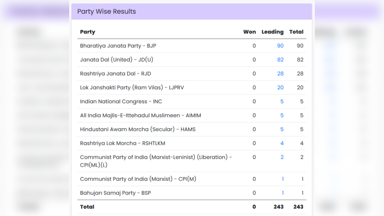Click the Party column header
Screen dimensions: 384x216
tap(87, 32)
